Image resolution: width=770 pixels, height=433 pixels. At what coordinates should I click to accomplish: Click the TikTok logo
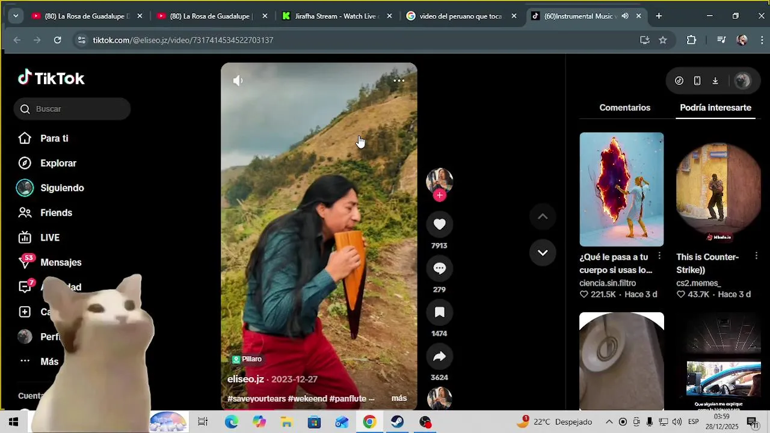tap(51, 78)
